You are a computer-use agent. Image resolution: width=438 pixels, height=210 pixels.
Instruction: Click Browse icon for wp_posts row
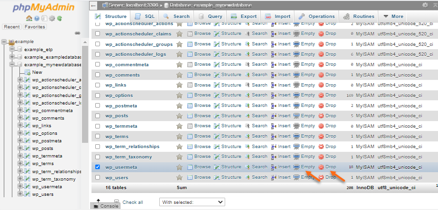(x=190, y=116)
